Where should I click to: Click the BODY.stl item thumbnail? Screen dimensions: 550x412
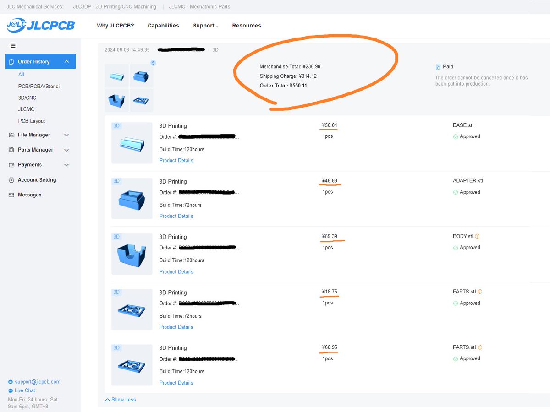[x=132, y=254]
